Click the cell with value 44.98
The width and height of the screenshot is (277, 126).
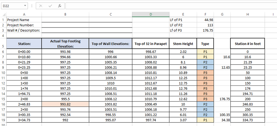coord(205,20)
